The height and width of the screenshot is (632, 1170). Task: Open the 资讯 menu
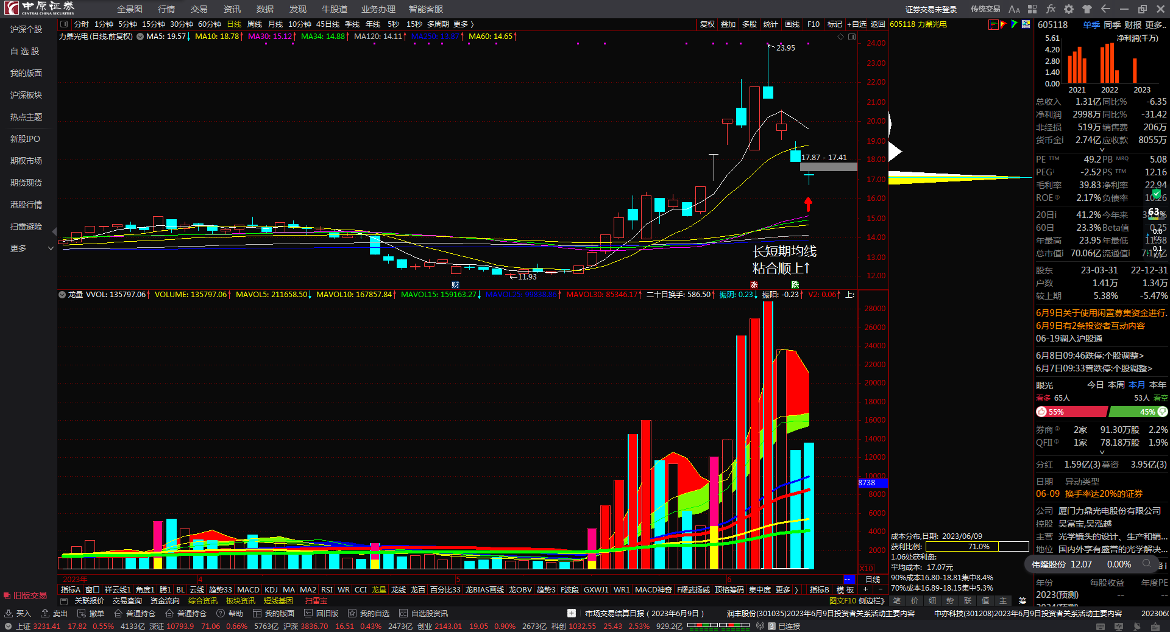tap(232, 9)
